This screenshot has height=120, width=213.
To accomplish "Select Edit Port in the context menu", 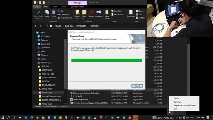I will tap(178, 102).
